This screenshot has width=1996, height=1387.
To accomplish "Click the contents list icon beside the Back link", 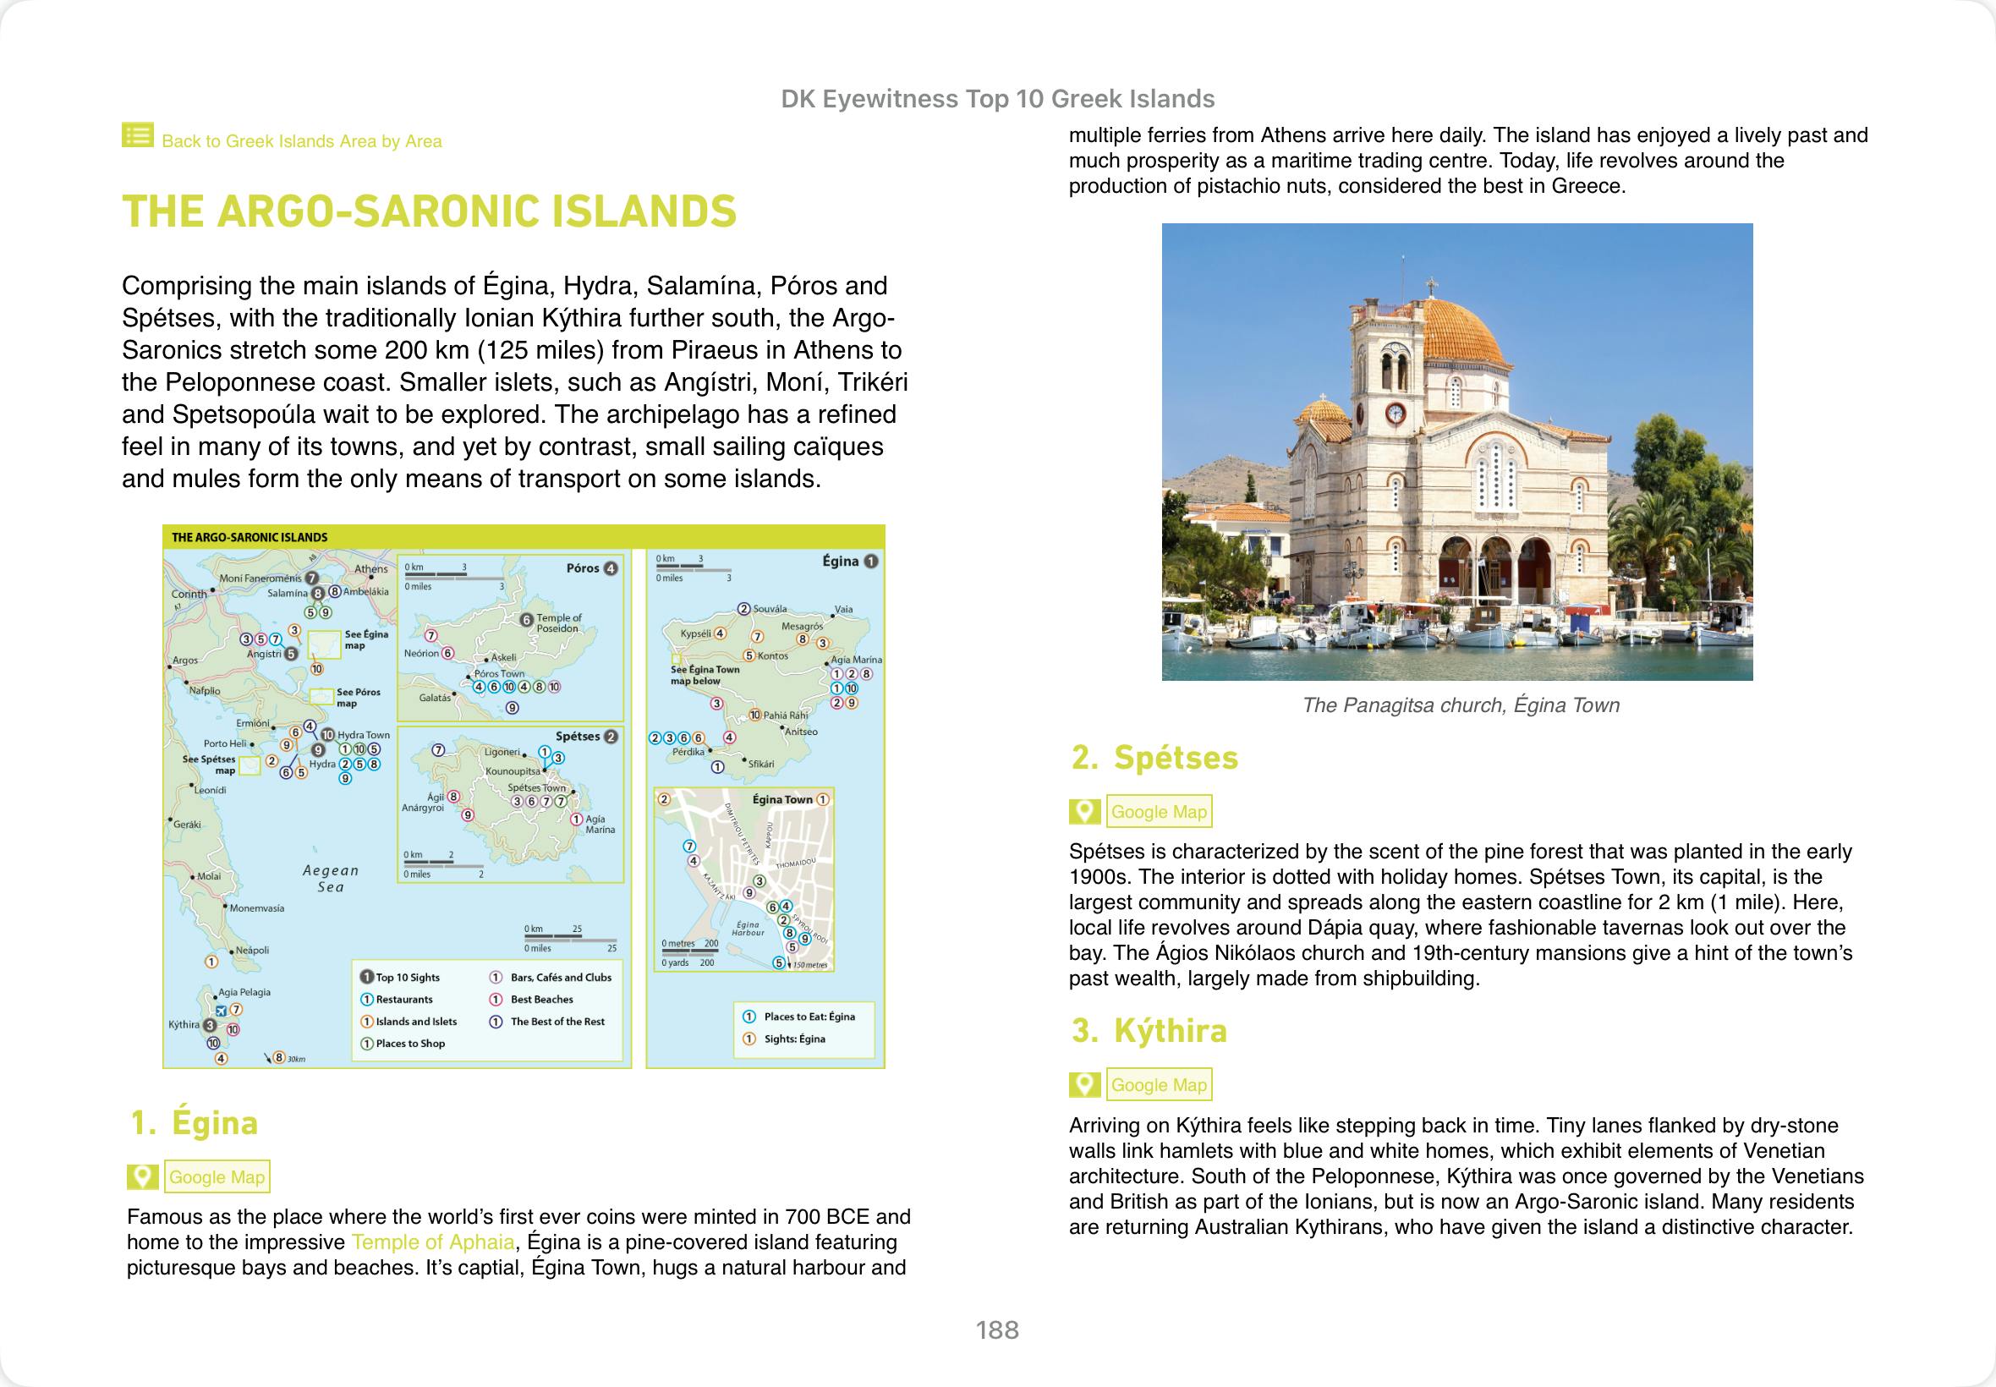I will pyautogui.click(x=137, y=135).
